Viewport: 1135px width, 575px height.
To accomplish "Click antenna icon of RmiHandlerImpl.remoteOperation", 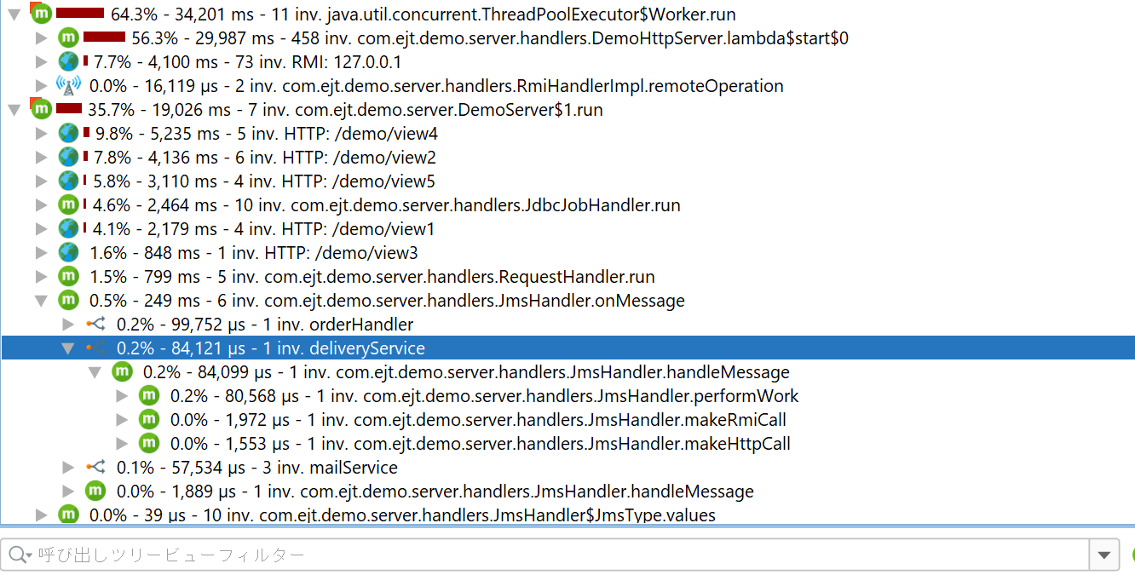I will click(68, 86).
